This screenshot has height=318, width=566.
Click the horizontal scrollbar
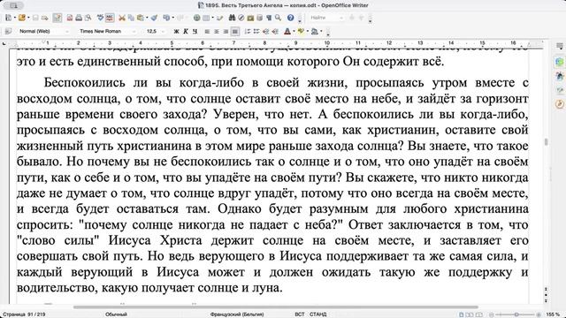pyautogui.click(x=276, y=307)
